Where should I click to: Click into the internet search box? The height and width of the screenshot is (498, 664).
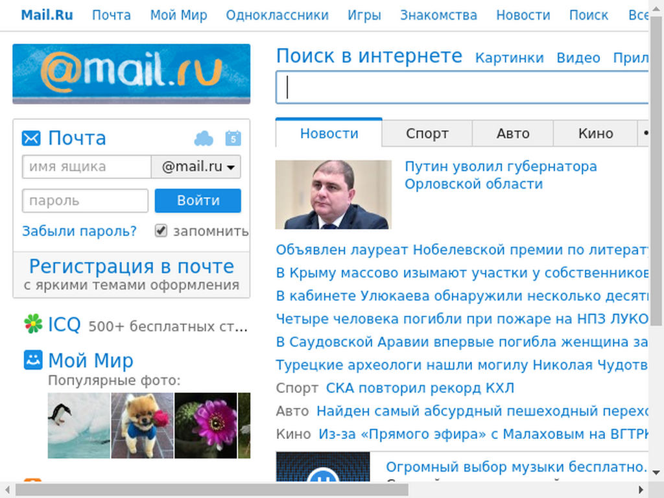462,88
